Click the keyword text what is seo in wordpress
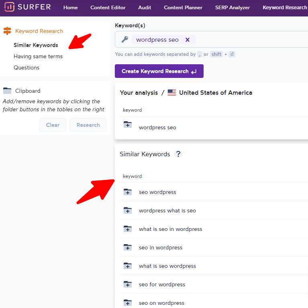 pyautogui.click(x=171, y=229)
